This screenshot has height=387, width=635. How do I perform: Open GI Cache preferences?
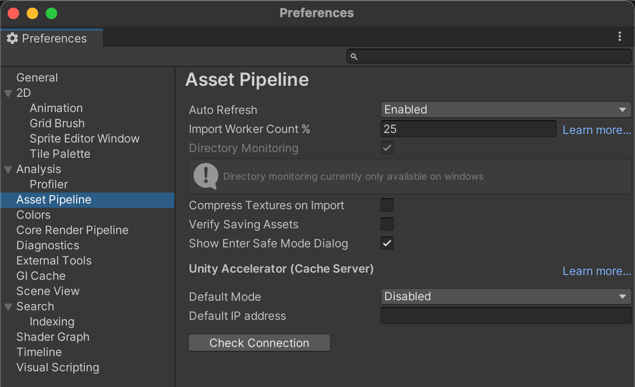coord(41,276)
